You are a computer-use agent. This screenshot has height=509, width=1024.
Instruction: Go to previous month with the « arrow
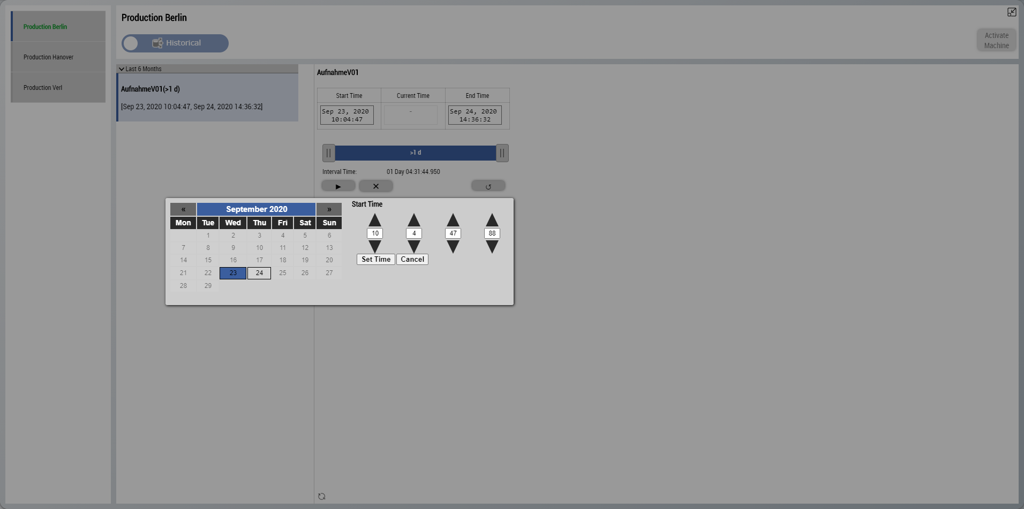[x=183, y=209]
